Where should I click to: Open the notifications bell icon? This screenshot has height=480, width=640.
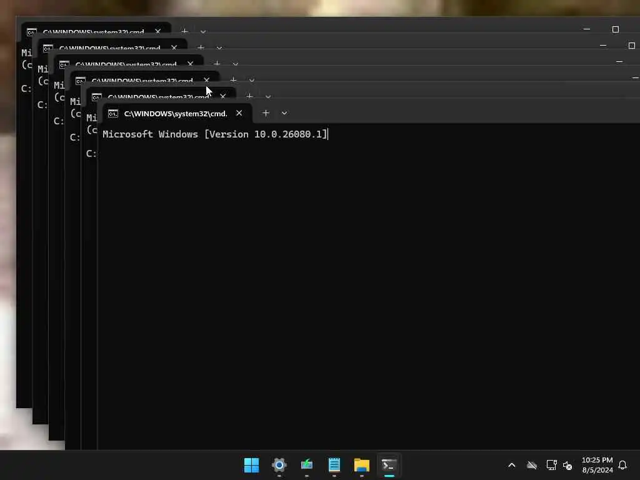(622, 465)
